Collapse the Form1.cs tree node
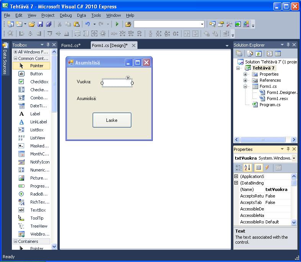 pyautogui.click(x=245, y=86)
